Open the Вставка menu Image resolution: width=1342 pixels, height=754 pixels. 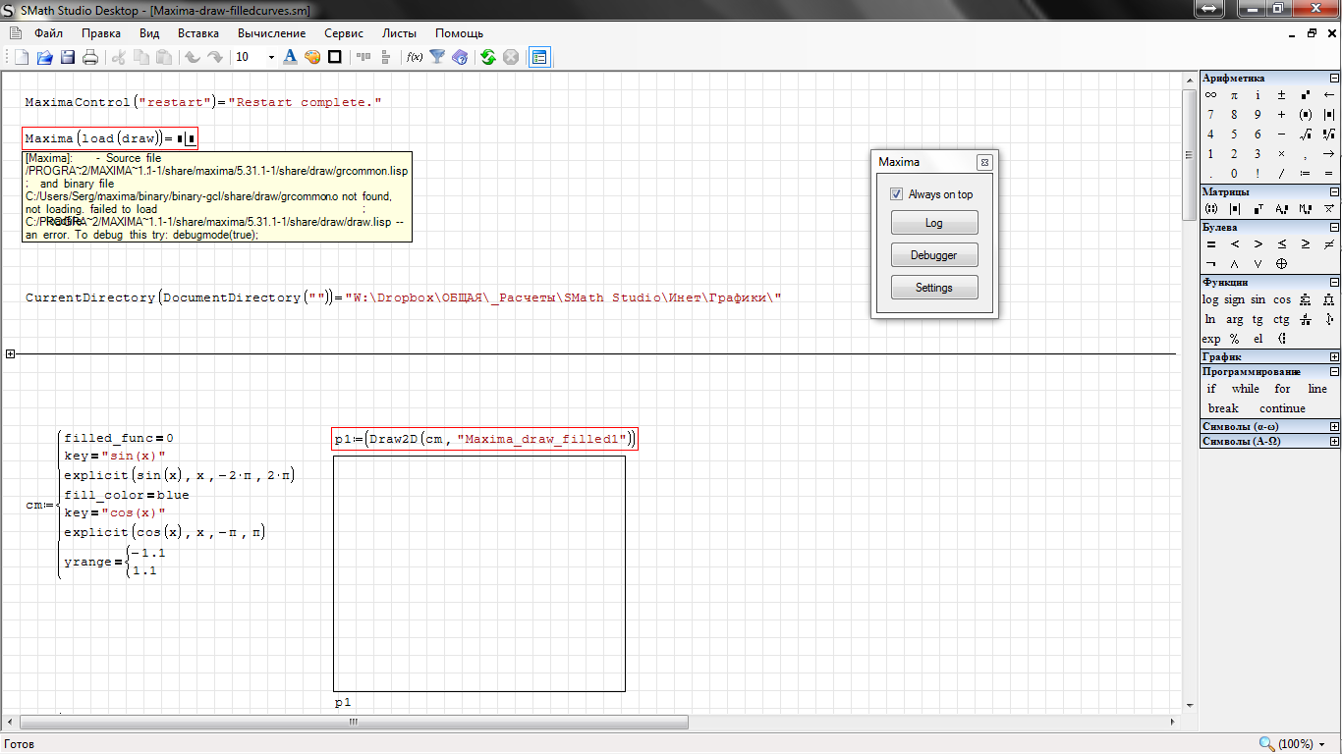(x=198, y=32)
